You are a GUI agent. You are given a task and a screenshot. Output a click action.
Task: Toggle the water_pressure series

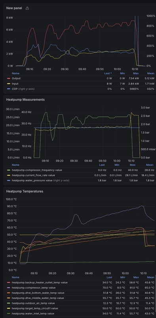pos(41,180)
